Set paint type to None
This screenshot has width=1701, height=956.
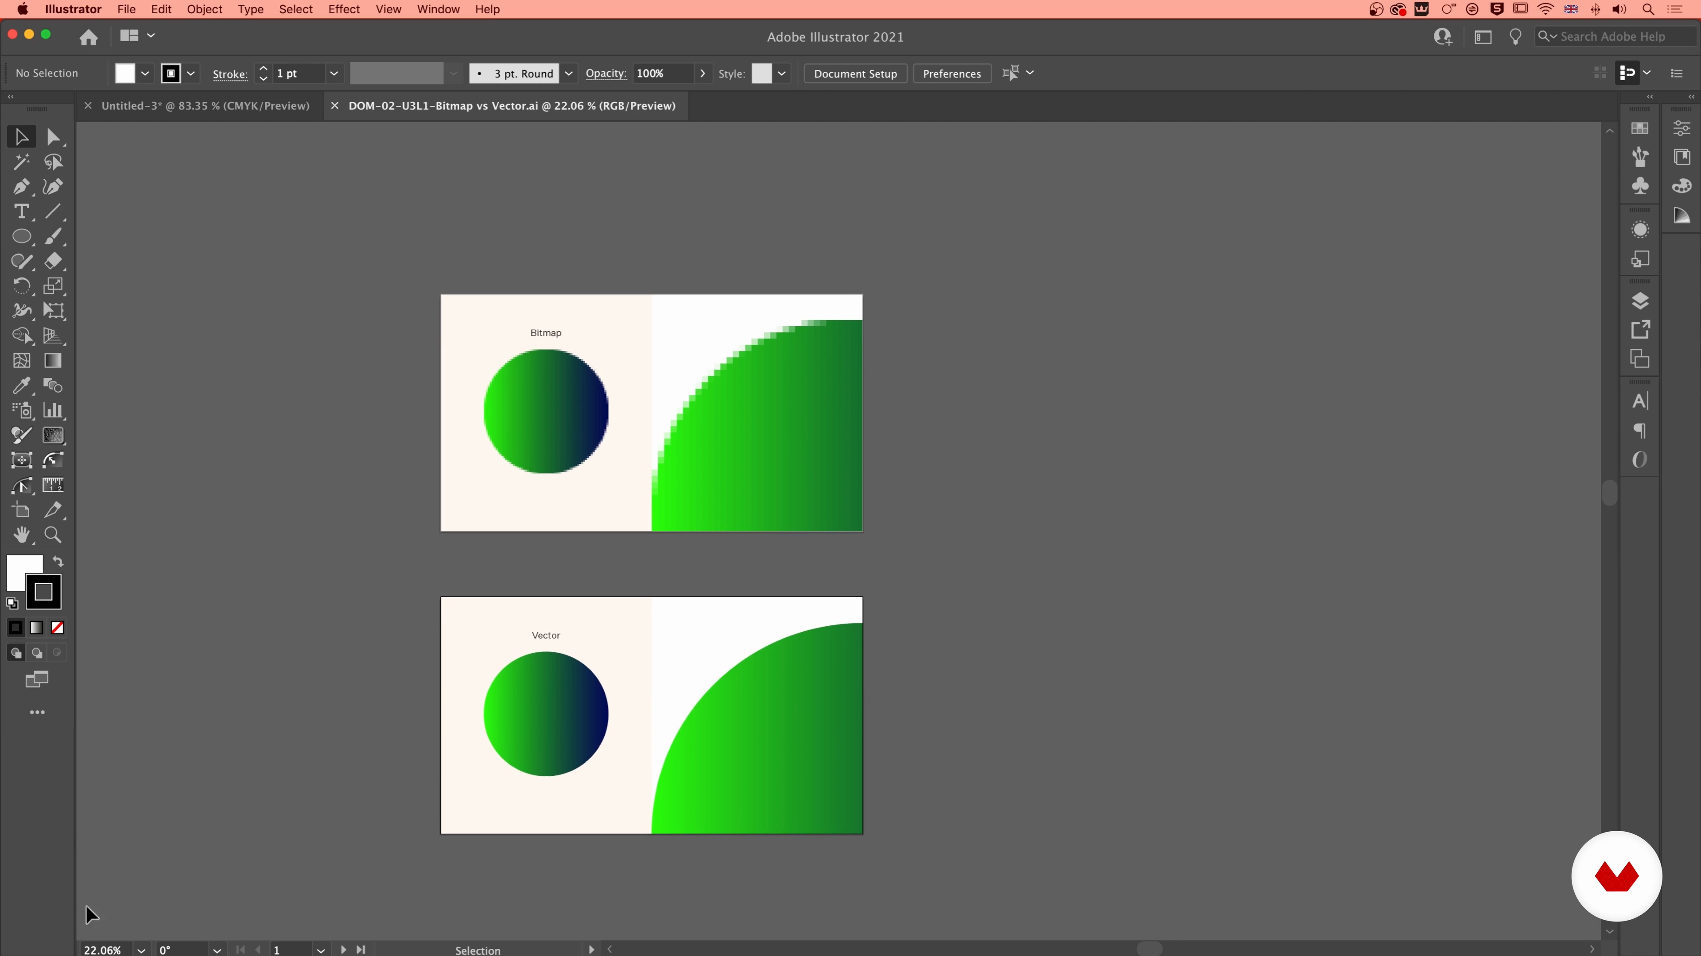tap(58, 628)
